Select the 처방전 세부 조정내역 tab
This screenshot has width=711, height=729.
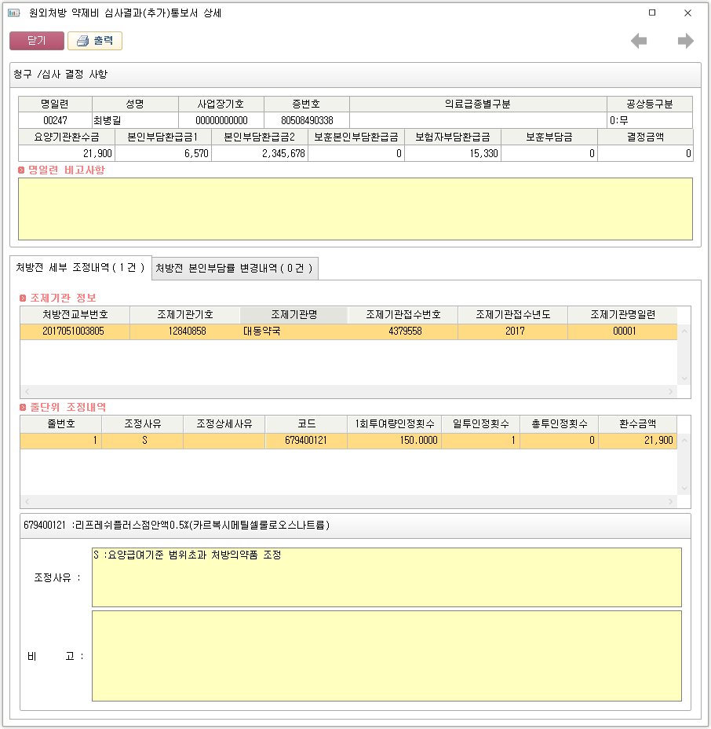(x=80, y=268)
